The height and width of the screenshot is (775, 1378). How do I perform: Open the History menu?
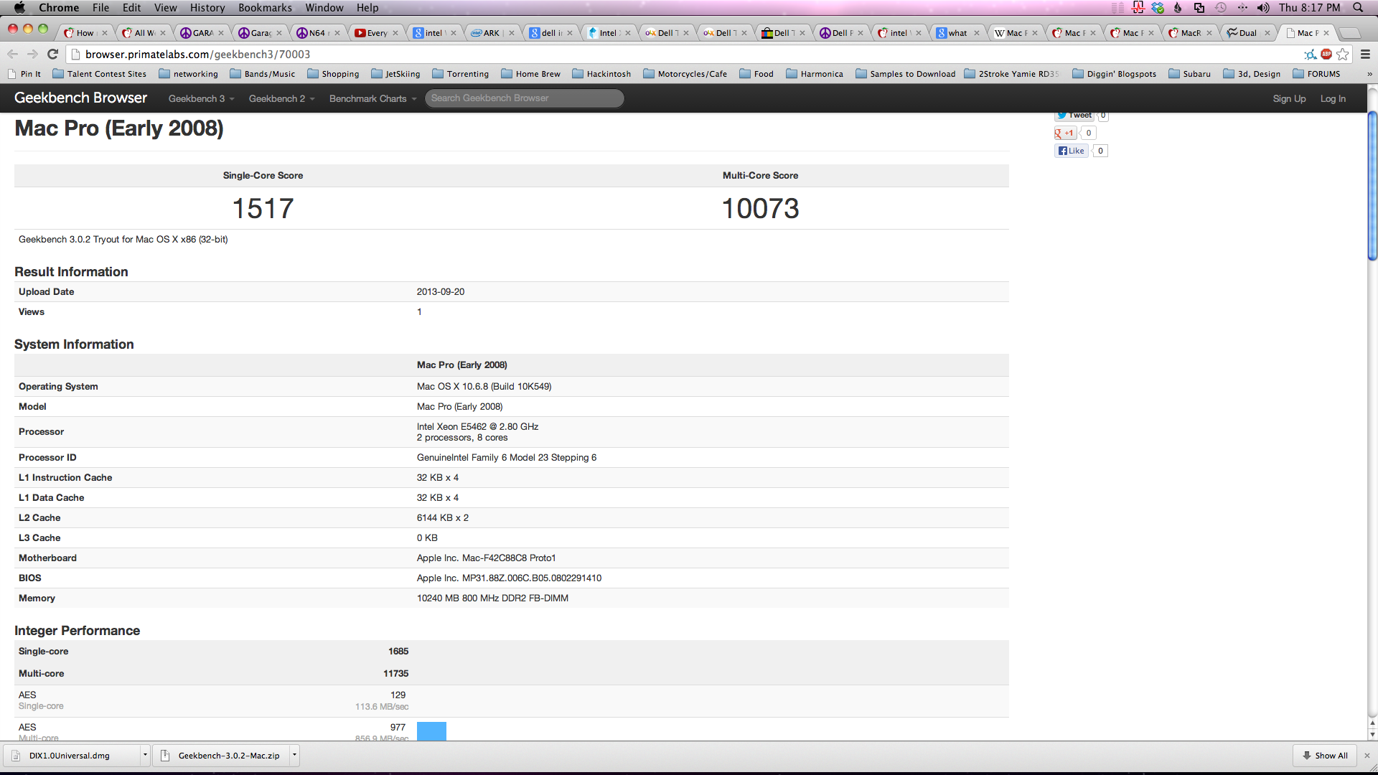click(207, 8)
